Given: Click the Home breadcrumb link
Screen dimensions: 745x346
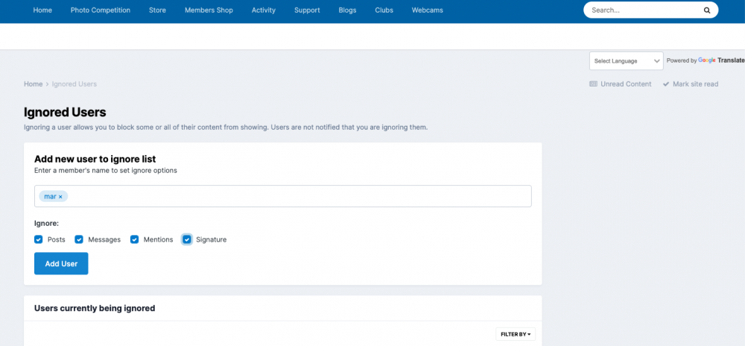Looking at the screenshot, I should 33,84.
